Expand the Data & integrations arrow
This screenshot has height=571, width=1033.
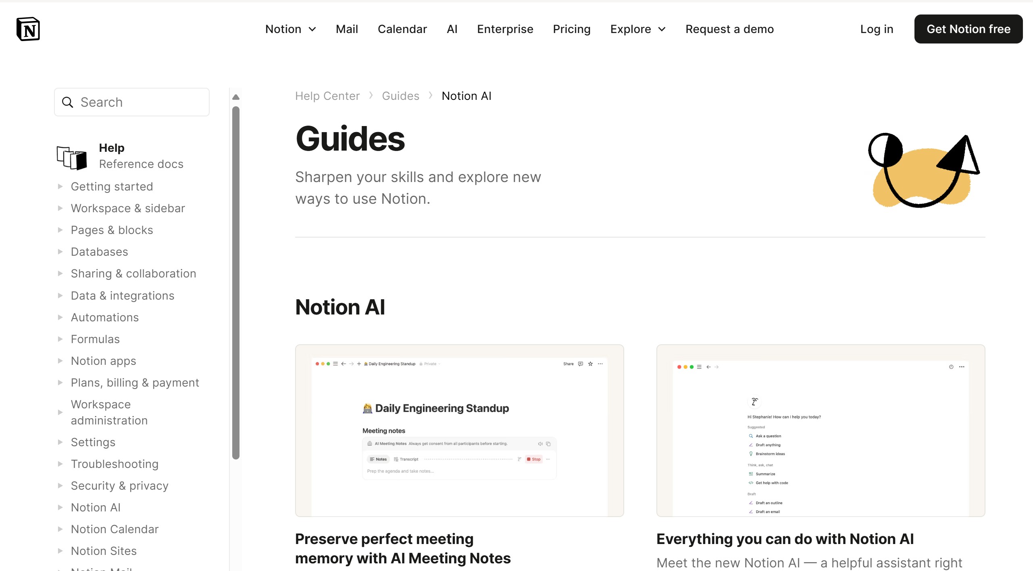point(60,296)
